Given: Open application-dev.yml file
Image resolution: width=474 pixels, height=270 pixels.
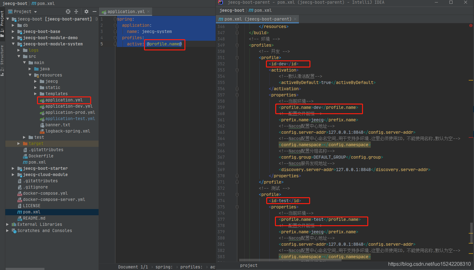Looking at the screenshot, I should [x=66, y=106].
